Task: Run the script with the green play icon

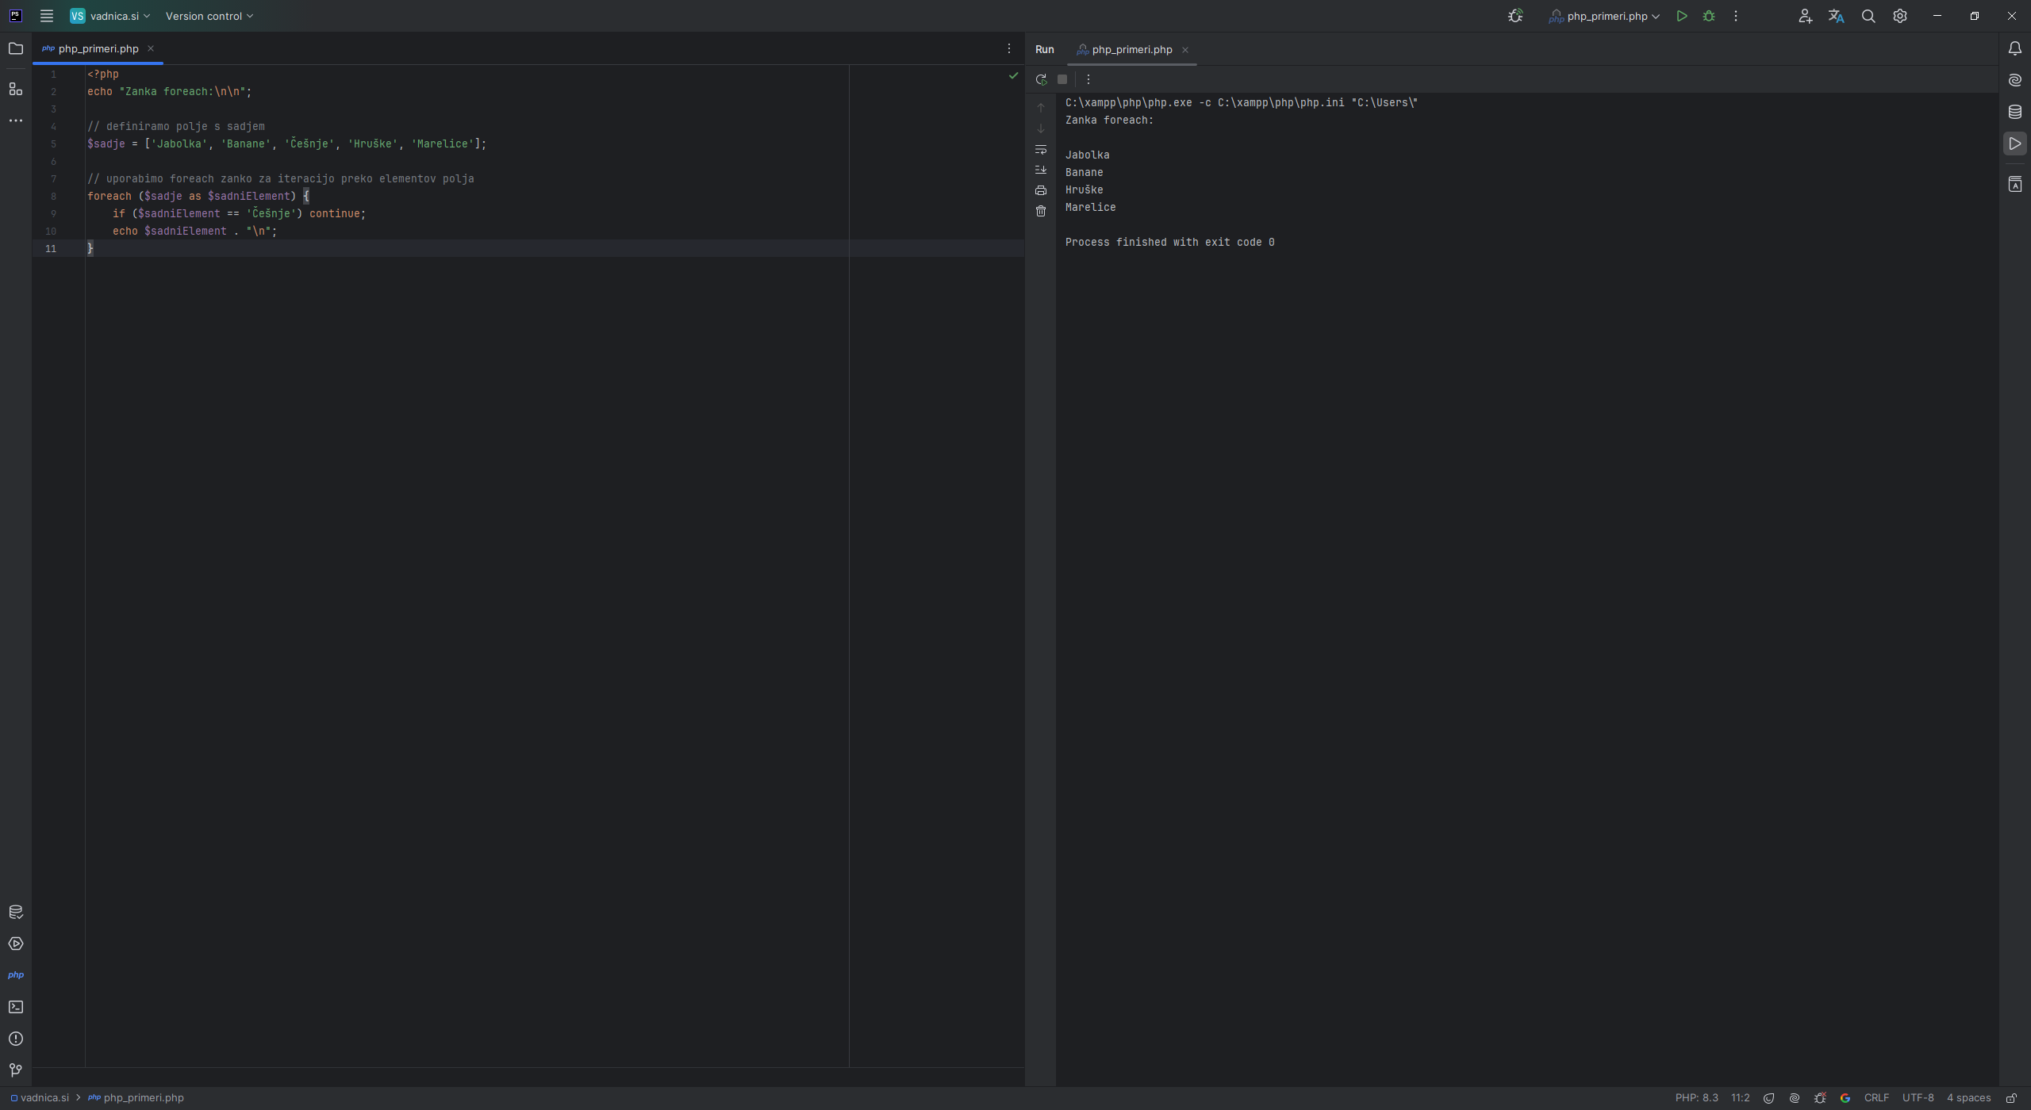Action: click(x=1681, y=16)
